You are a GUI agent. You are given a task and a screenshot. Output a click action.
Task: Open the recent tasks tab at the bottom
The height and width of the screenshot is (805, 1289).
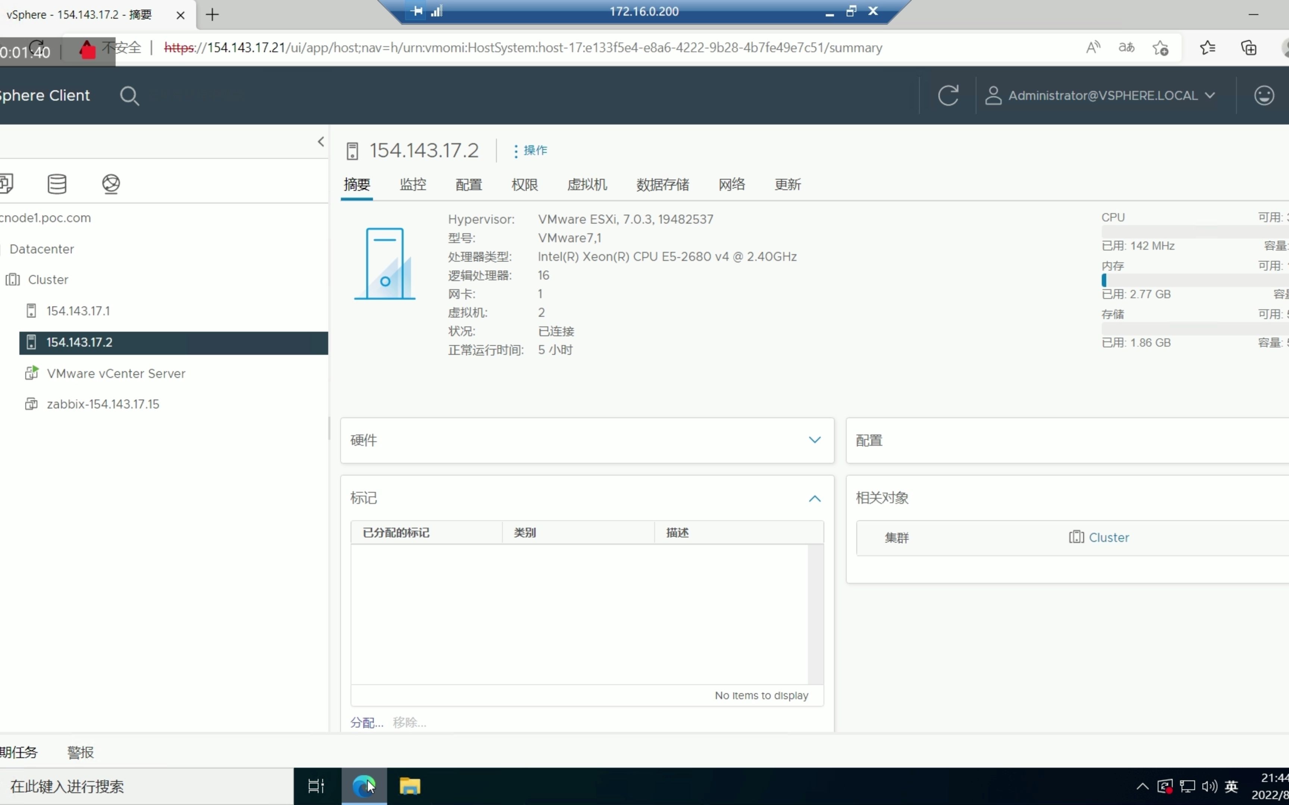[19, 752]
